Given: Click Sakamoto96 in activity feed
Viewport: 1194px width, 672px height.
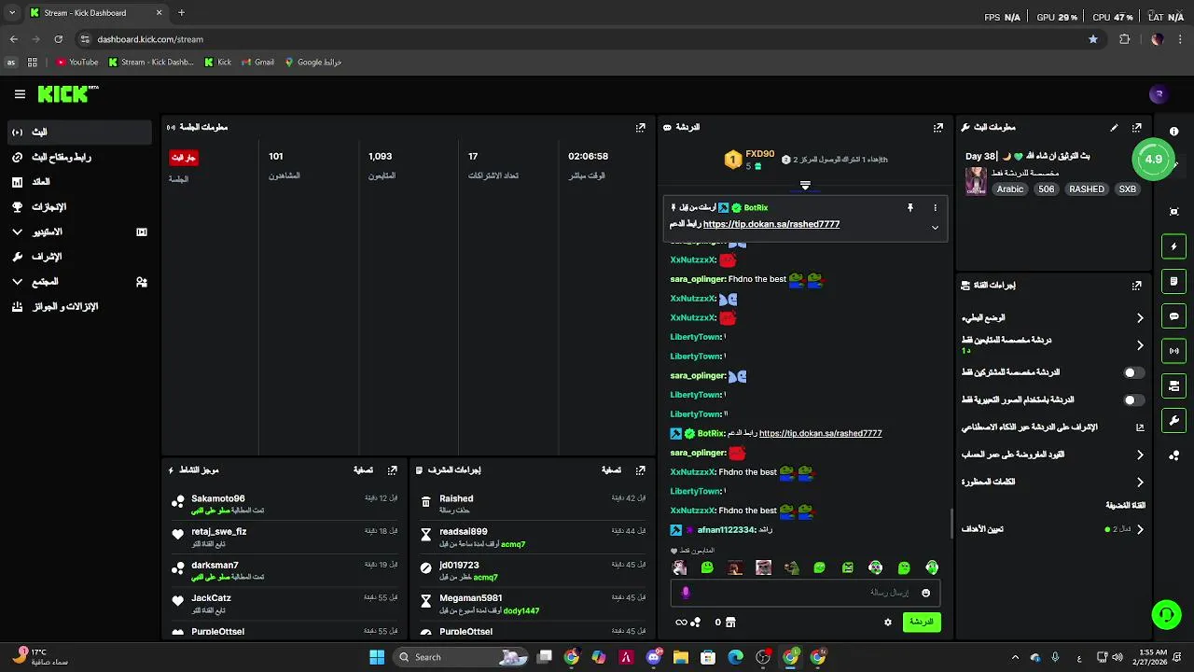Looking at the screenshot, I should [x=218, y=499].
